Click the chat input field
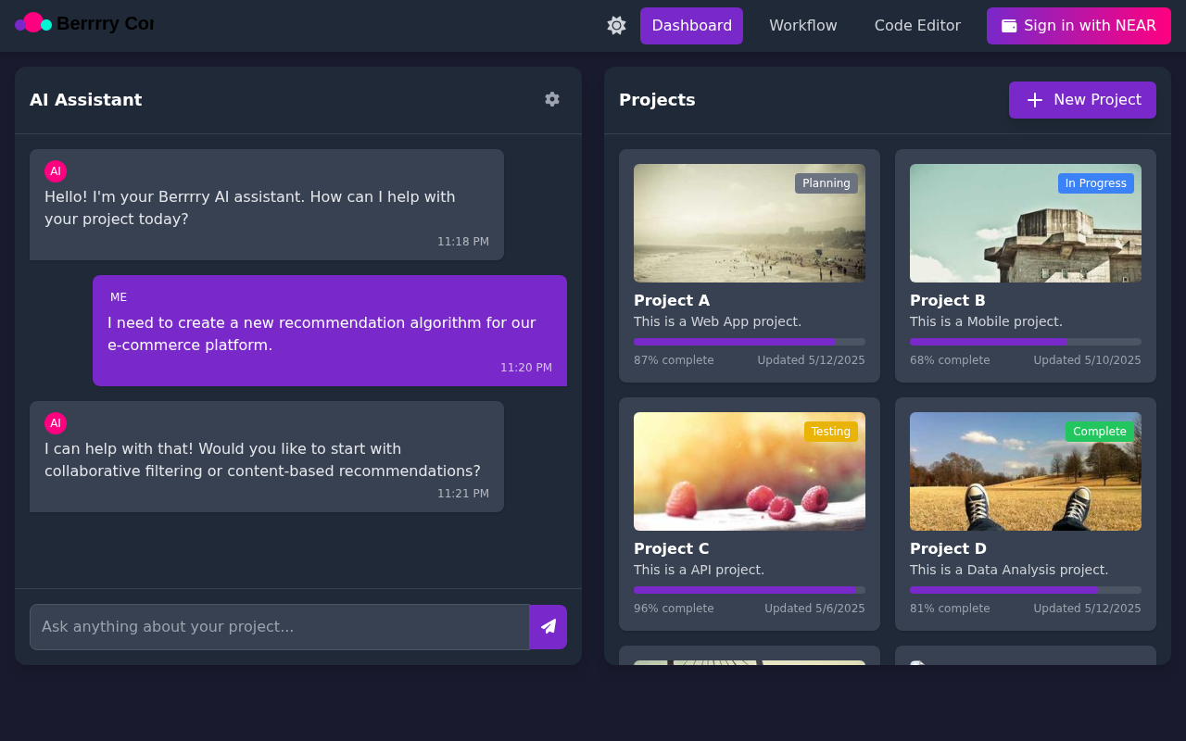This screenshot has height=741, width=1186. click(x=278, y=627)
